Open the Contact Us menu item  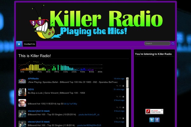[30, 44]
